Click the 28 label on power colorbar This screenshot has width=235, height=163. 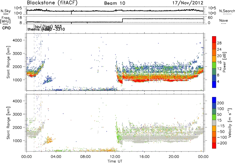click(x=219, y=43)
